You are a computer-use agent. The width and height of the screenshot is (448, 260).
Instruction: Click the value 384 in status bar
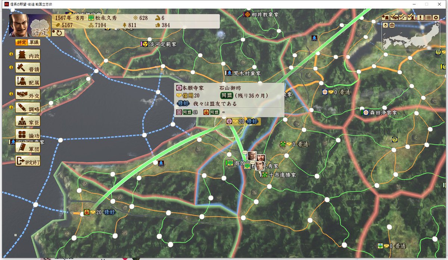(x=166, y=25)
